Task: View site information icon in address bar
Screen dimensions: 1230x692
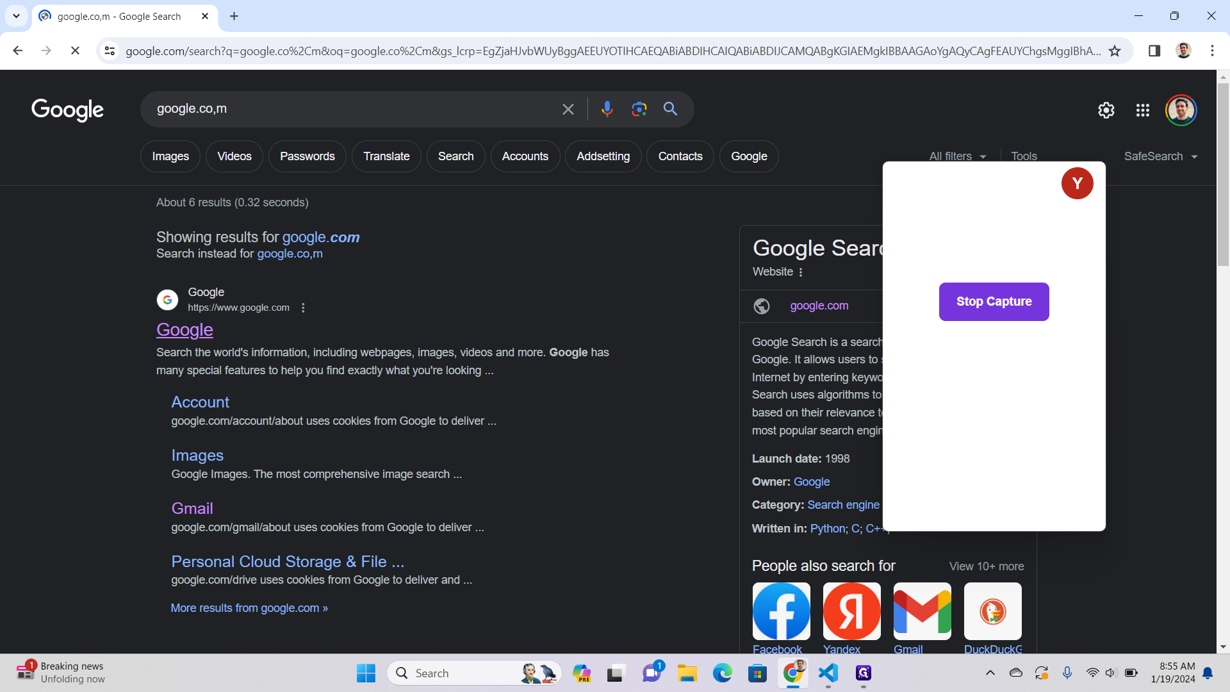Action: [110, 51]
